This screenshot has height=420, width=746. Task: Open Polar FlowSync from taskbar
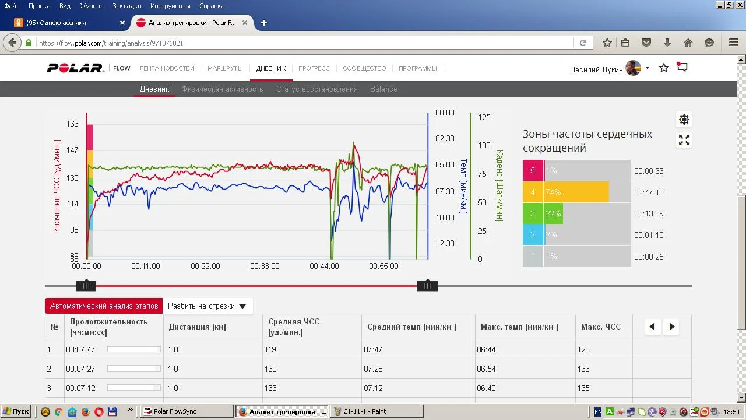pos(186,411)
